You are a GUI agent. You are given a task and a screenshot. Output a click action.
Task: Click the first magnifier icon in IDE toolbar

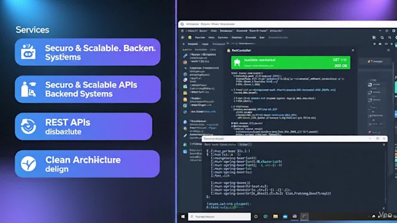(382, 37)
